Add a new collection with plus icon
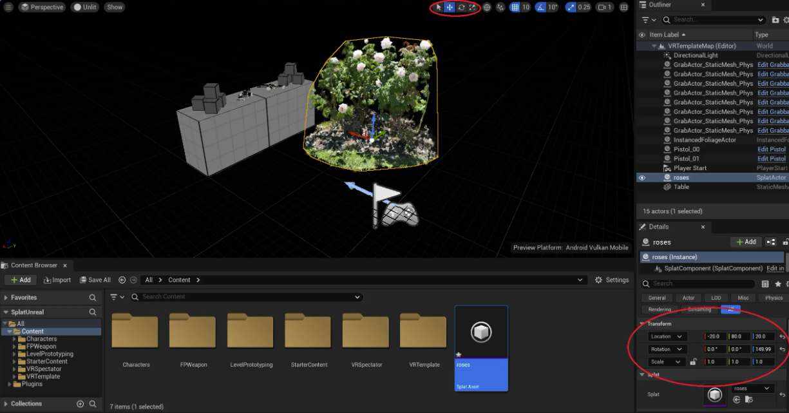789x413 pixels. click(81, 404)
